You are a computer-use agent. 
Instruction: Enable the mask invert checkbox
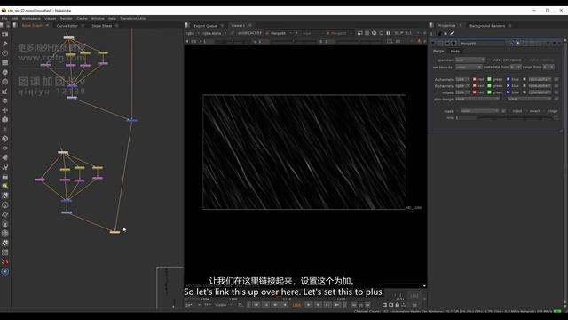pos(526,111)
